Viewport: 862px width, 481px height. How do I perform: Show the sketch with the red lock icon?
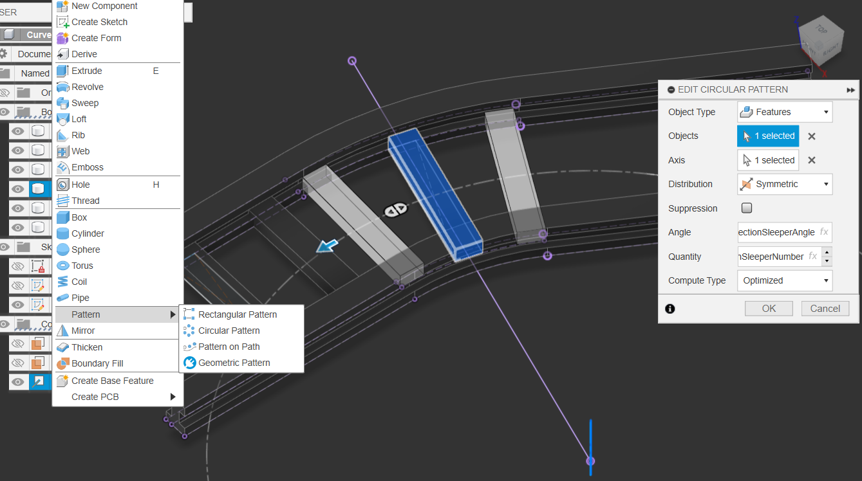(18, 266)
